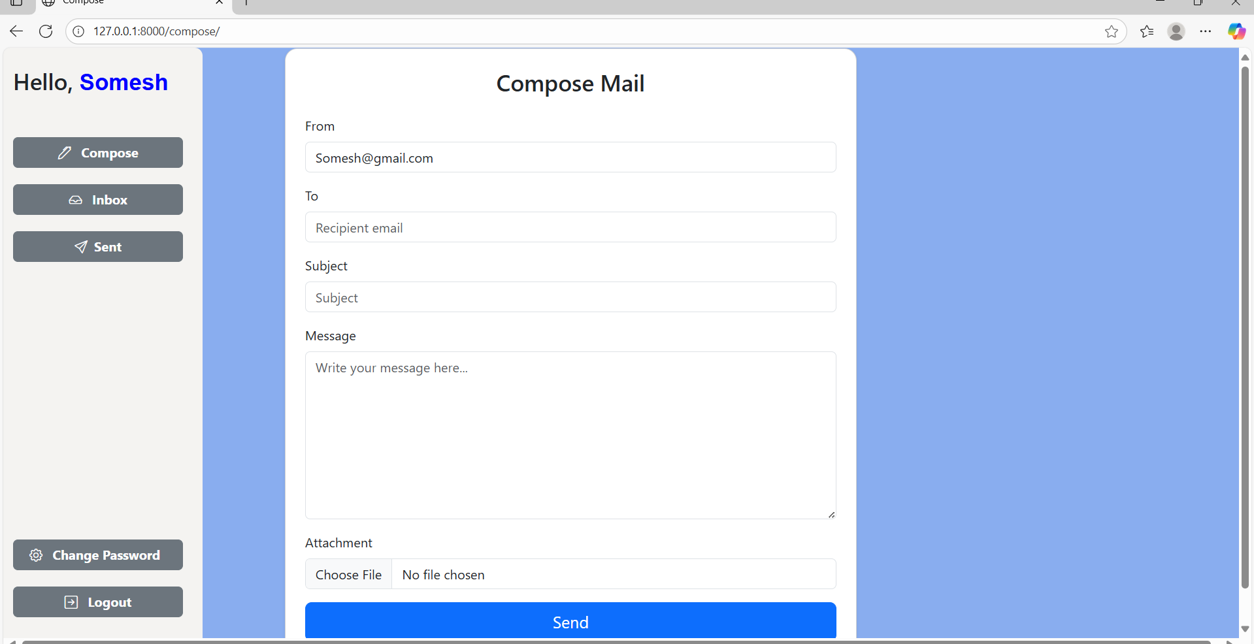Open browser Settings and more menu
The width and height of the screenshot is (1254, 644).
(x=1206, y=31)
